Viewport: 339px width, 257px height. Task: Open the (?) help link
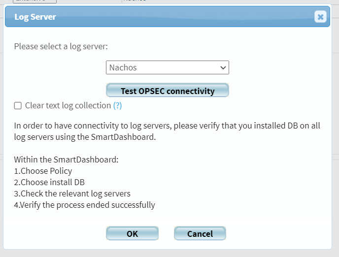[x=117, y=105]
